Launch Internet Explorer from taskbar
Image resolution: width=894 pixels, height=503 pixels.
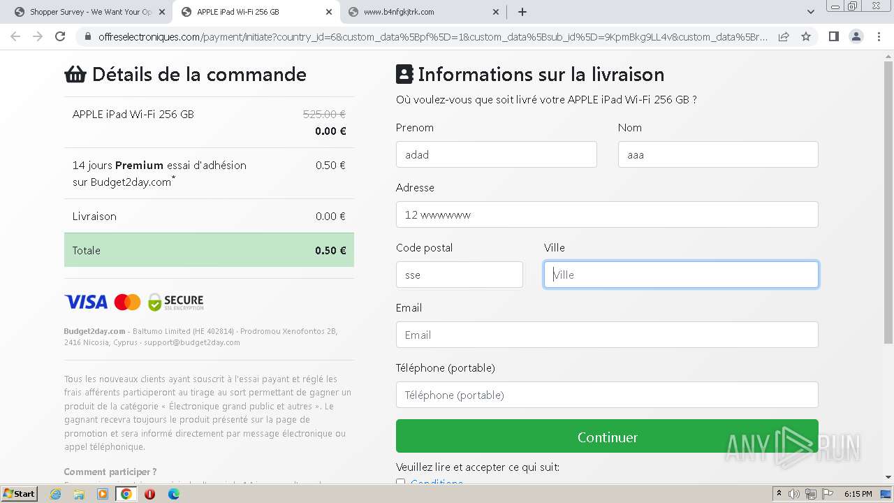(x=55, y=494)
